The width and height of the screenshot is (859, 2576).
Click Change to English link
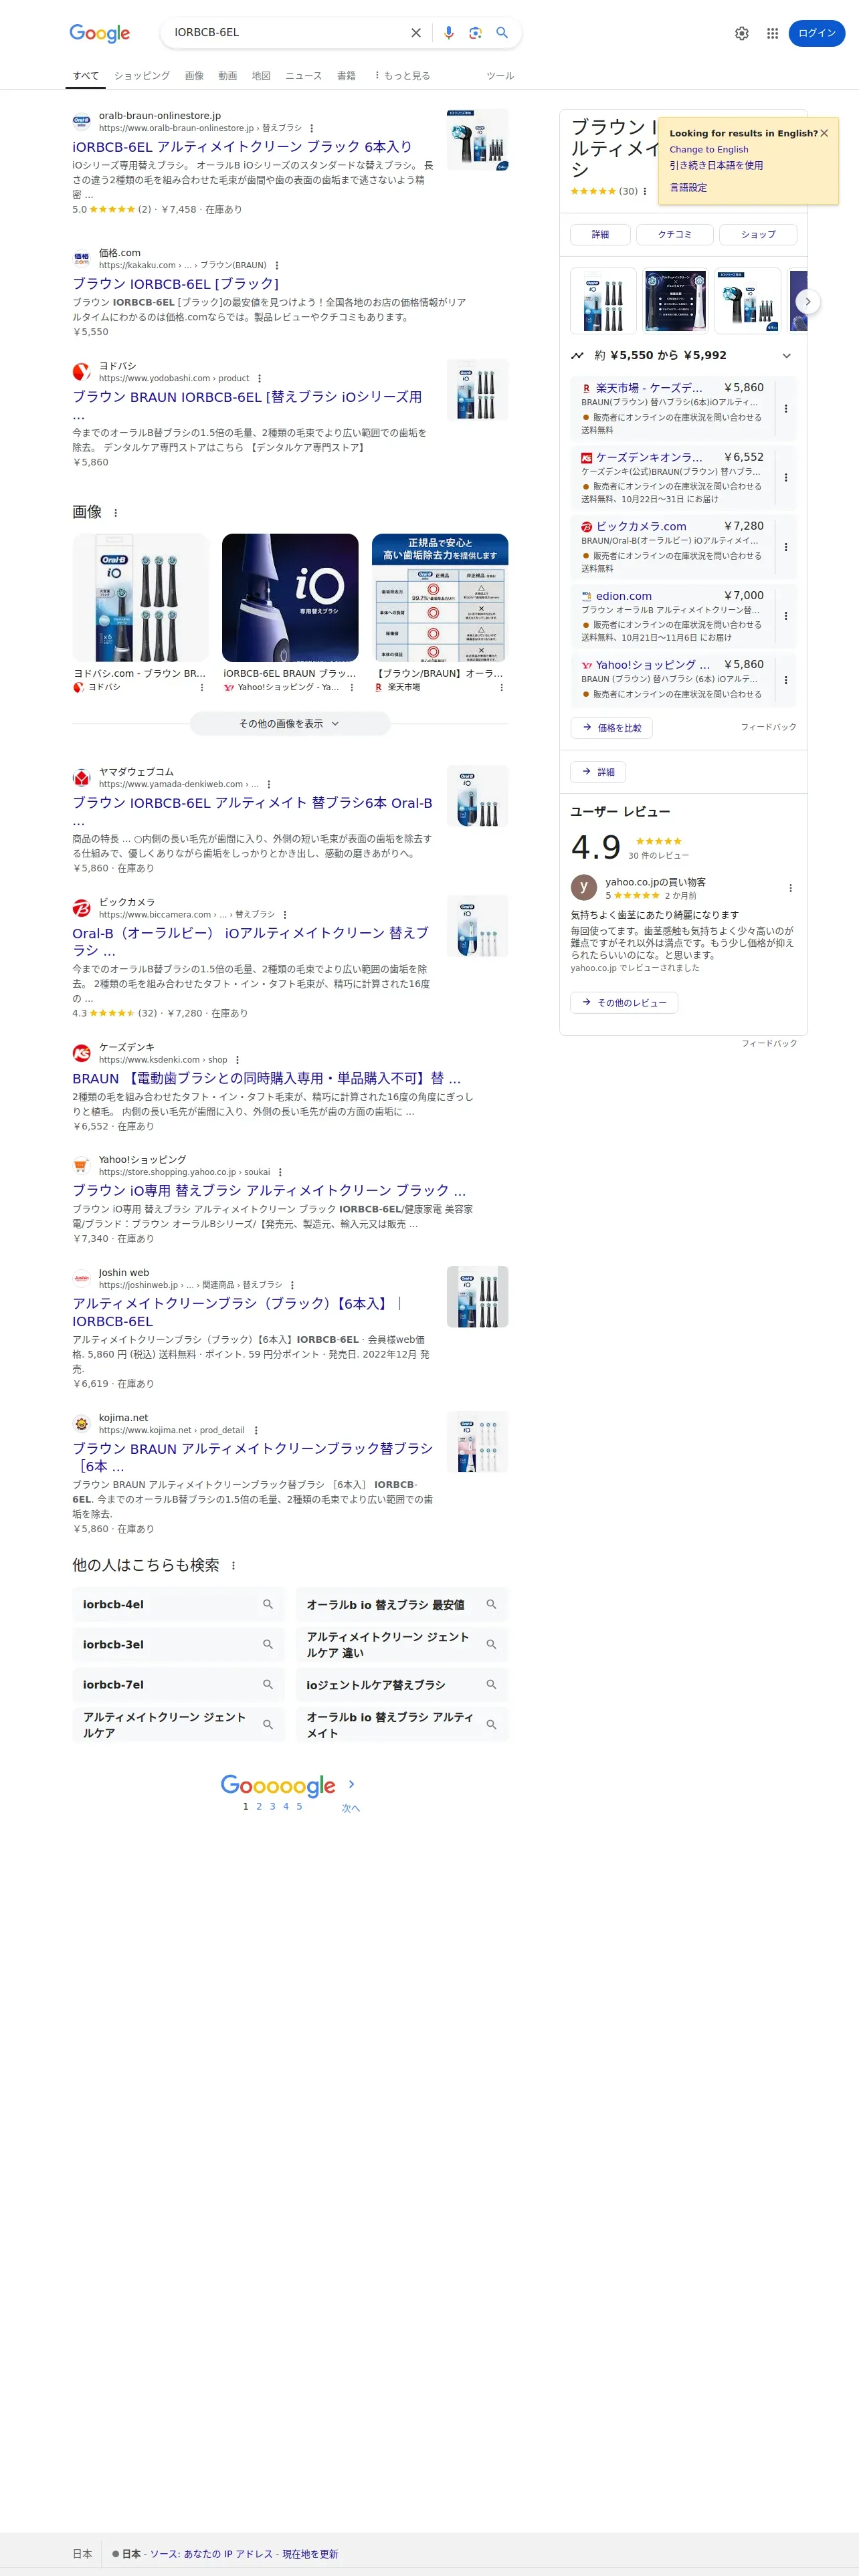click(709, 149)
